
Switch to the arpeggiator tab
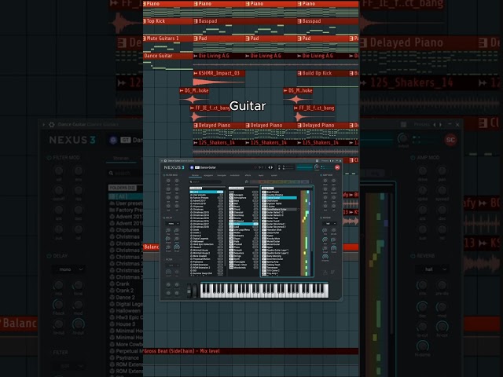(208, 175)
